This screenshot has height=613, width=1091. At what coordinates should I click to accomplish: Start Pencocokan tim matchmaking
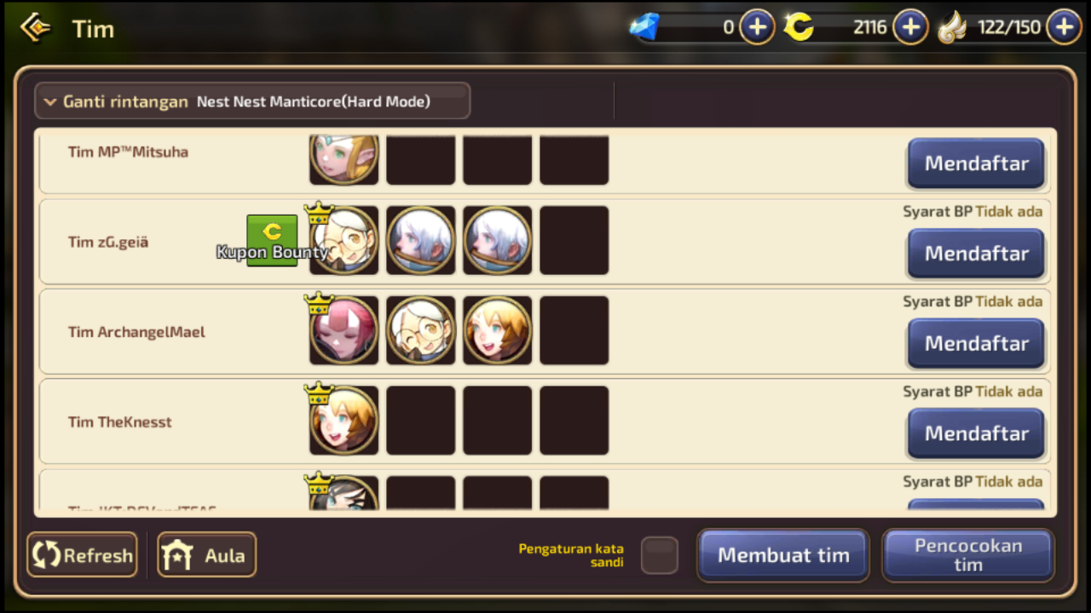(x=968, y=555)
